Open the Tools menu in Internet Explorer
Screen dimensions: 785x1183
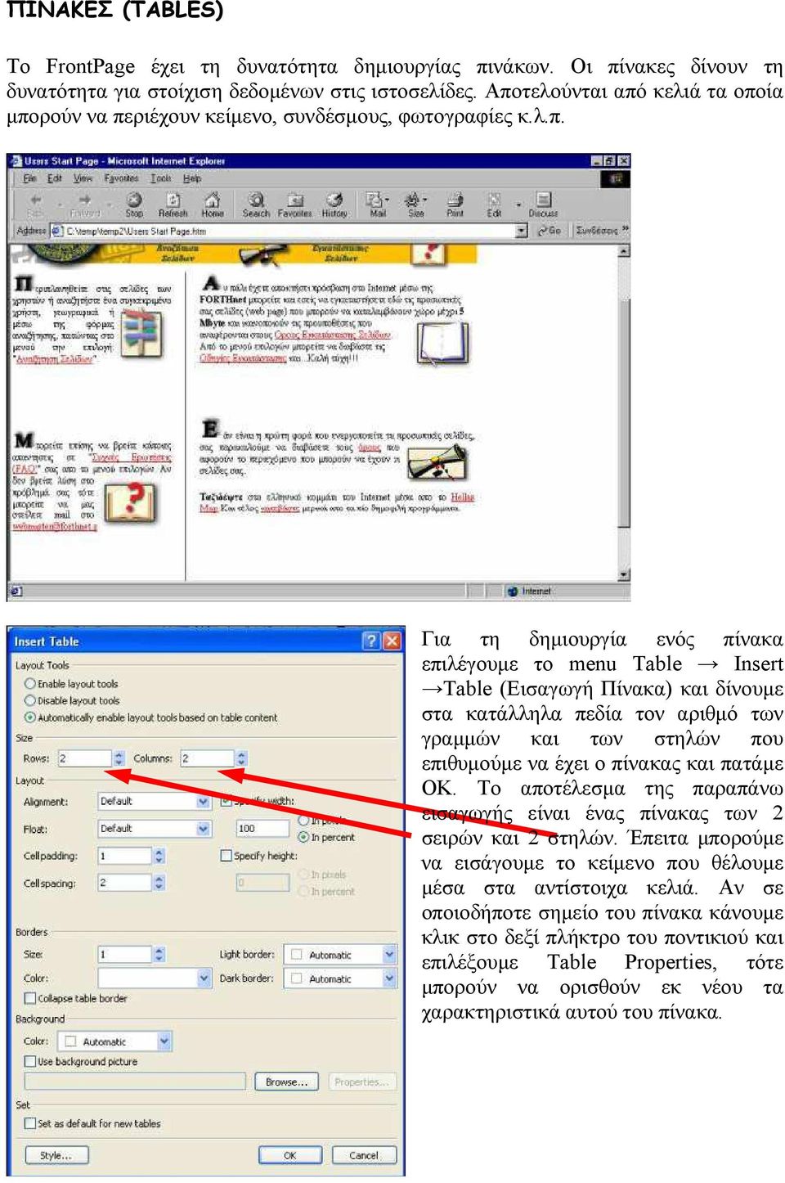click(161, 178)
